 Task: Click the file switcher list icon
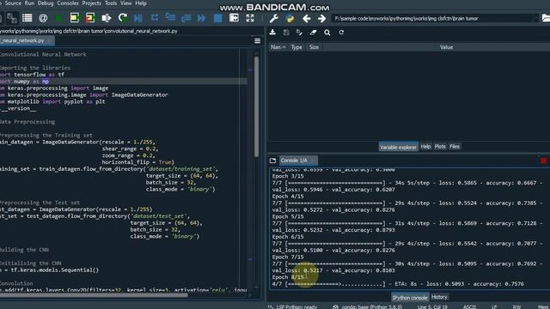click(27, 18)
